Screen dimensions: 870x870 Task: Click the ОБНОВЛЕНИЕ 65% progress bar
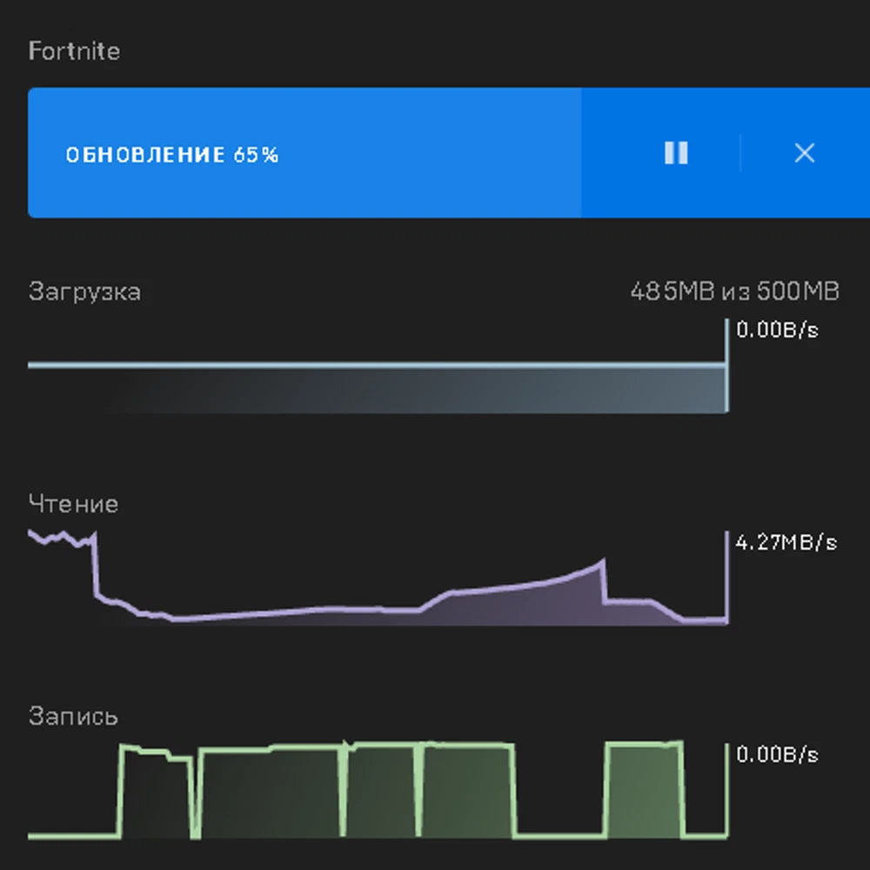pyautogui.click(x=449, y=152)
